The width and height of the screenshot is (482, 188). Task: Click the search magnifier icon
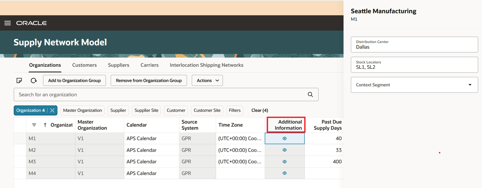[310, 95]
